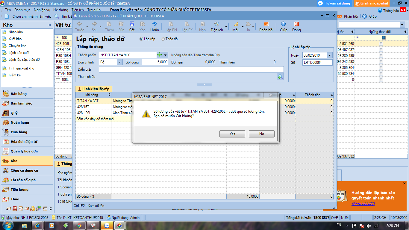Click the Diễn giải text field
Image resolution: width=409 pixels, height=230 pixels.
coord(191,69)
